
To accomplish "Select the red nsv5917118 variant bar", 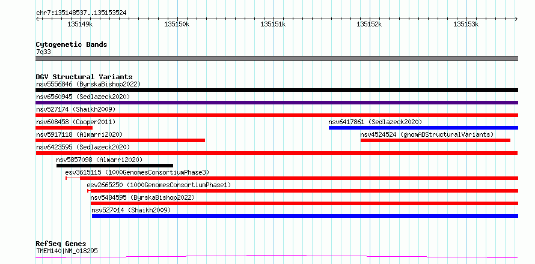I will pos(120,140).
